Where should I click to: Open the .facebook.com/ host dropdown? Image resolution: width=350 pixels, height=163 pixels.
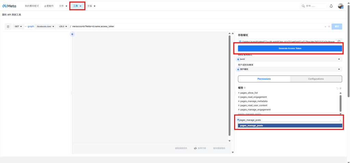[45, 26]
